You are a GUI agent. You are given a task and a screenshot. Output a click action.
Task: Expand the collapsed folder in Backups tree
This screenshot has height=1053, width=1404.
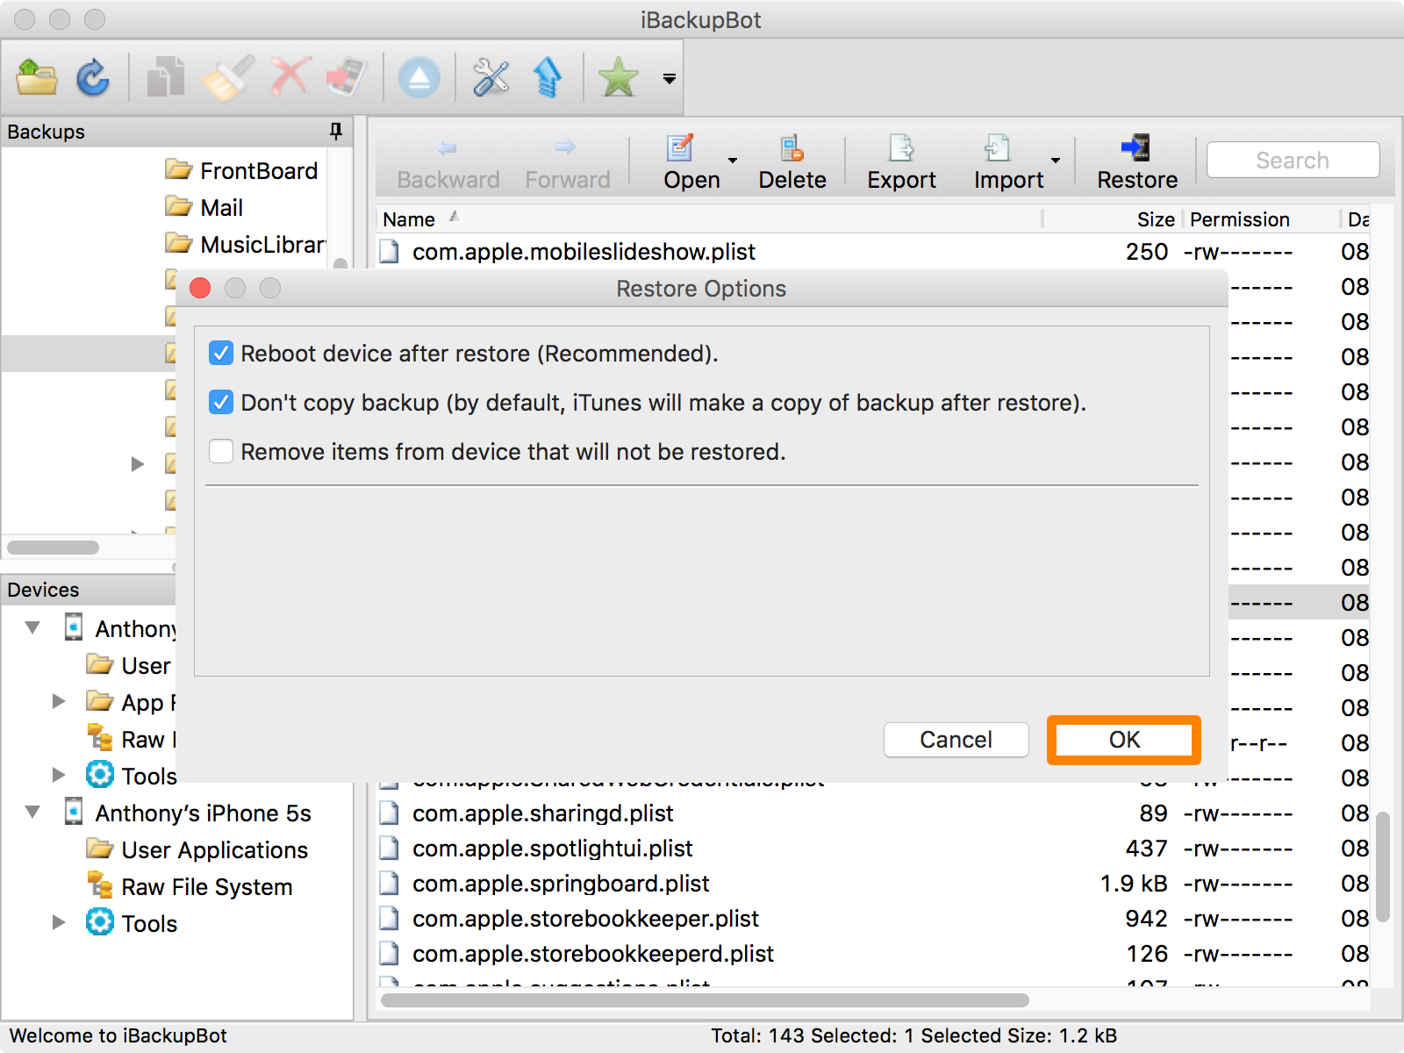coord(137,463)
